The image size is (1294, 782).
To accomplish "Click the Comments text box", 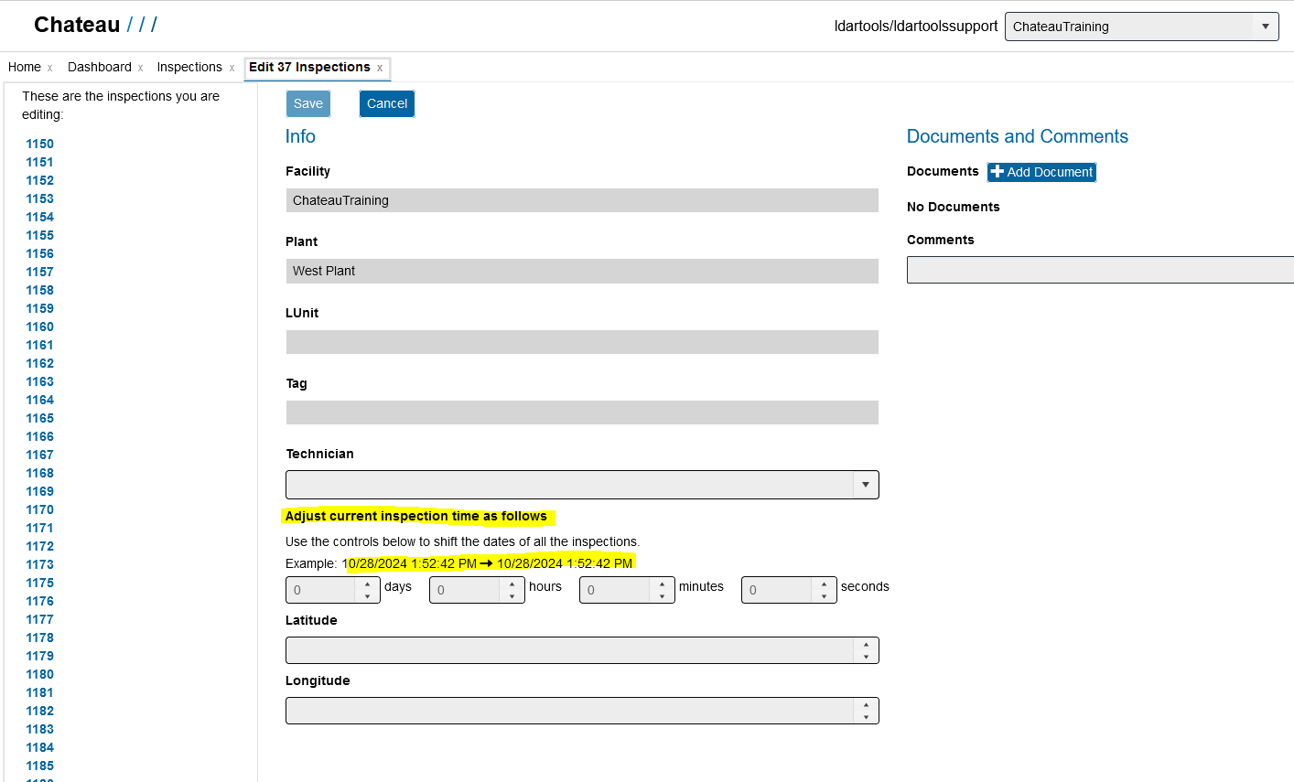I will click(1100, 270).
